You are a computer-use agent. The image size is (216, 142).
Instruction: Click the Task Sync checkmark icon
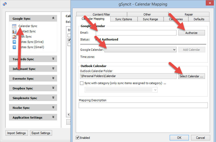click(14, 37)
